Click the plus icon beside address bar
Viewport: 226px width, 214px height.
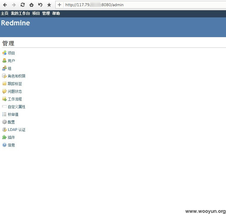59,5
